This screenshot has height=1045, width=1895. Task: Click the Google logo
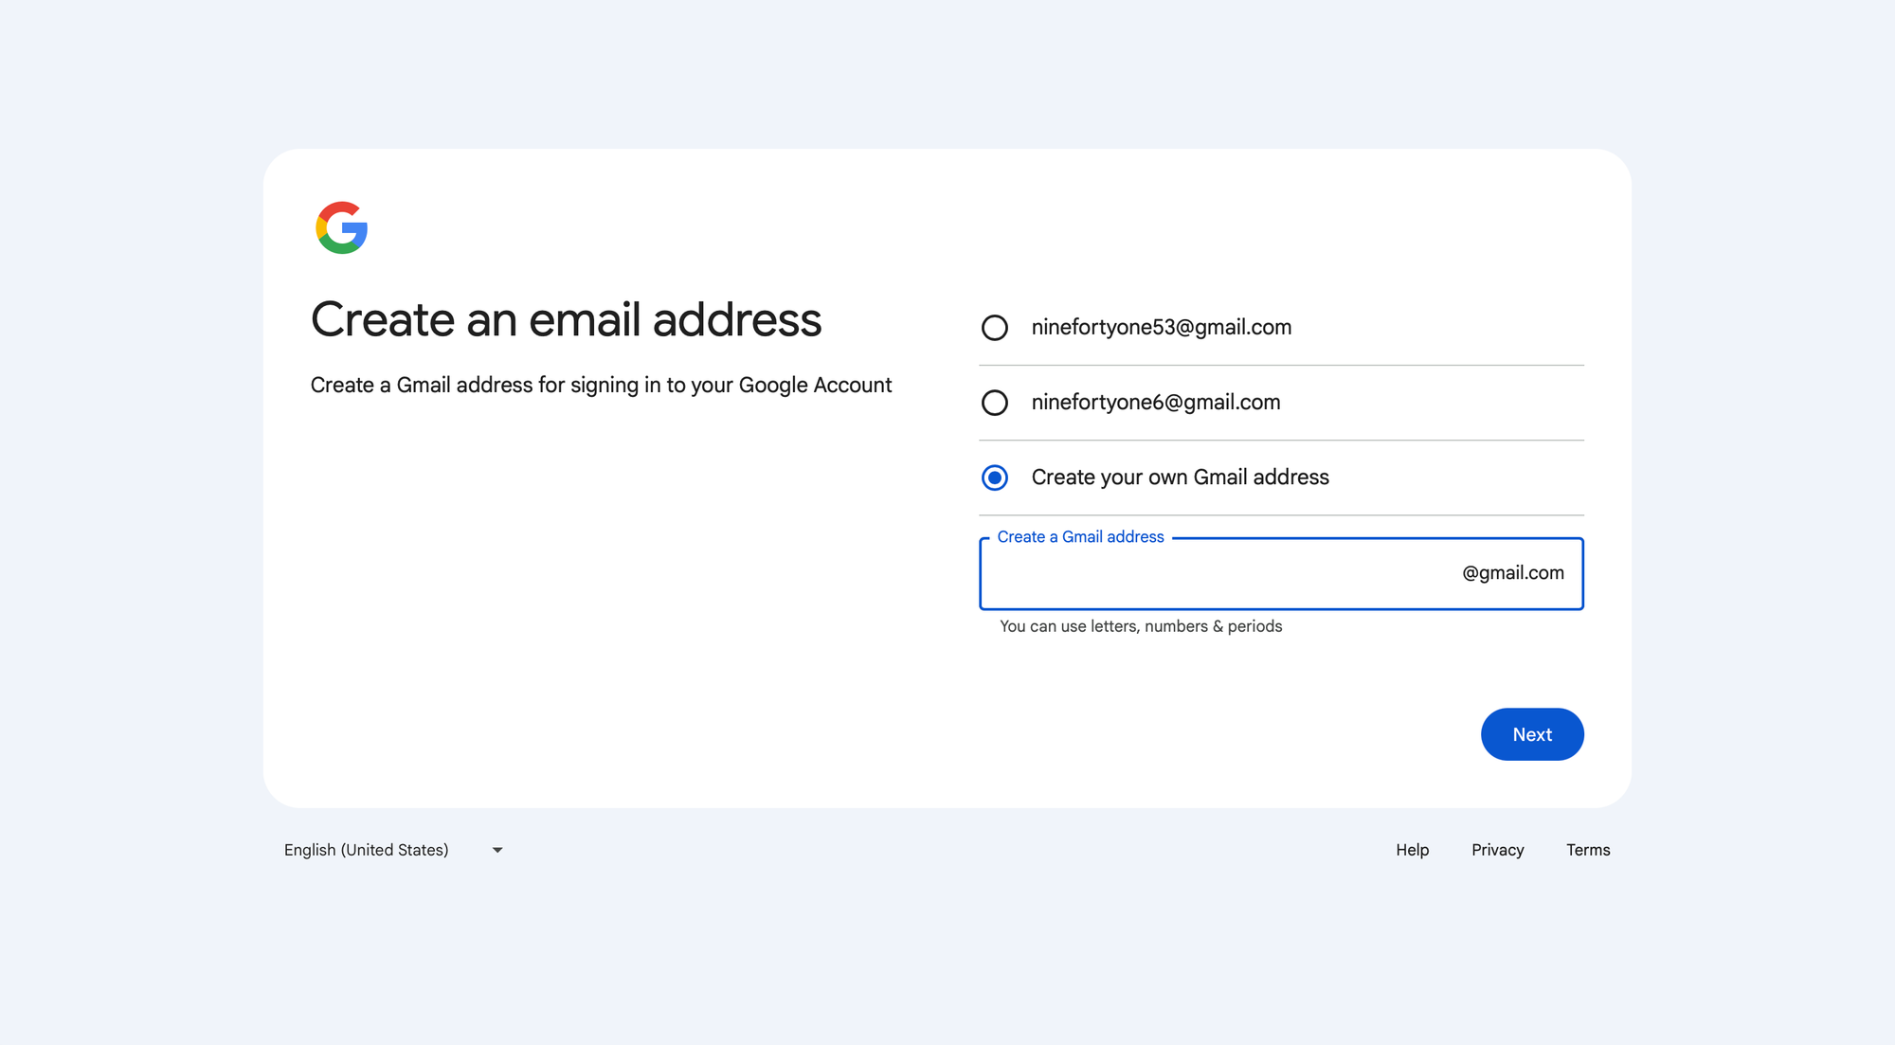(x=341, y=227)
